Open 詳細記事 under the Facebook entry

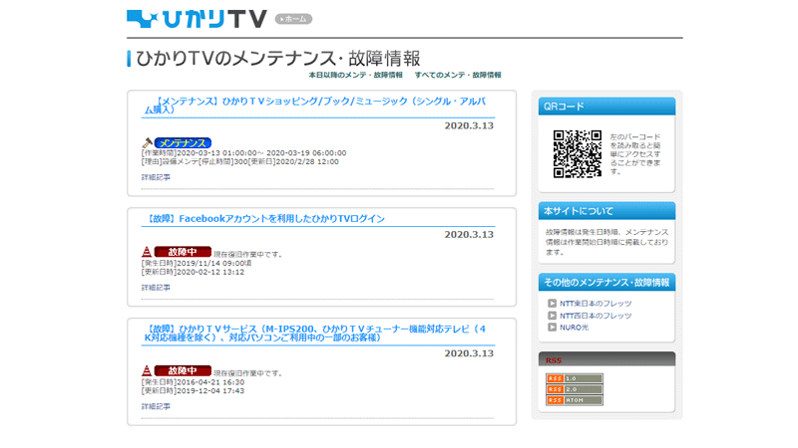pos(156,288)
